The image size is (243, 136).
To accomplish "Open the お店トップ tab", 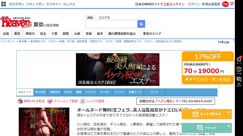I will point(25,92).
